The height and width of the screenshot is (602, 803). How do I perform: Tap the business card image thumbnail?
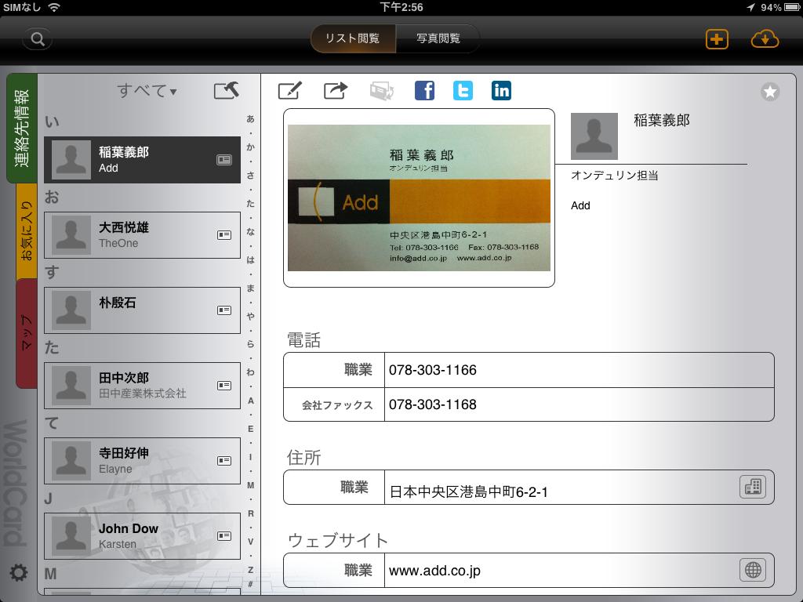pyautogui.click(x=419, y=198)
